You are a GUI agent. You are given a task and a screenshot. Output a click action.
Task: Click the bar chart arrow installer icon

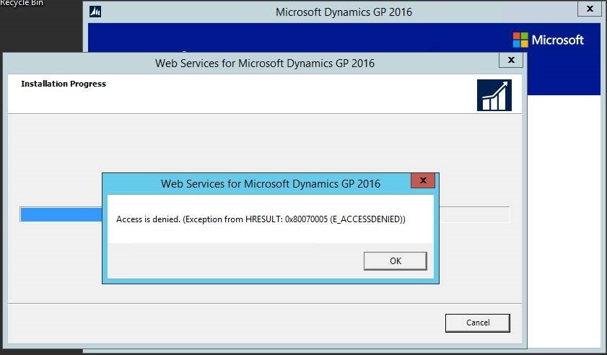(494, 95)
